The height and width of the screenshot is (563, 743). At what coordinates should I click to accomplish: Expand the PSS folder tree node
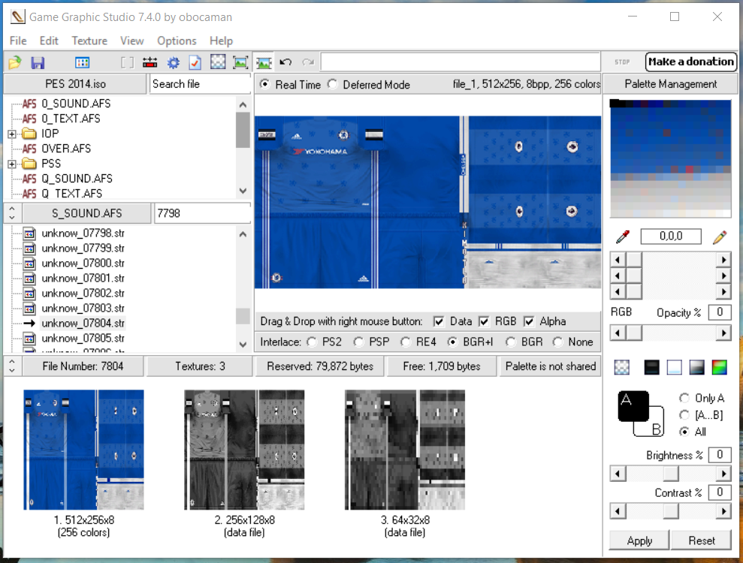tap(12, 164)
